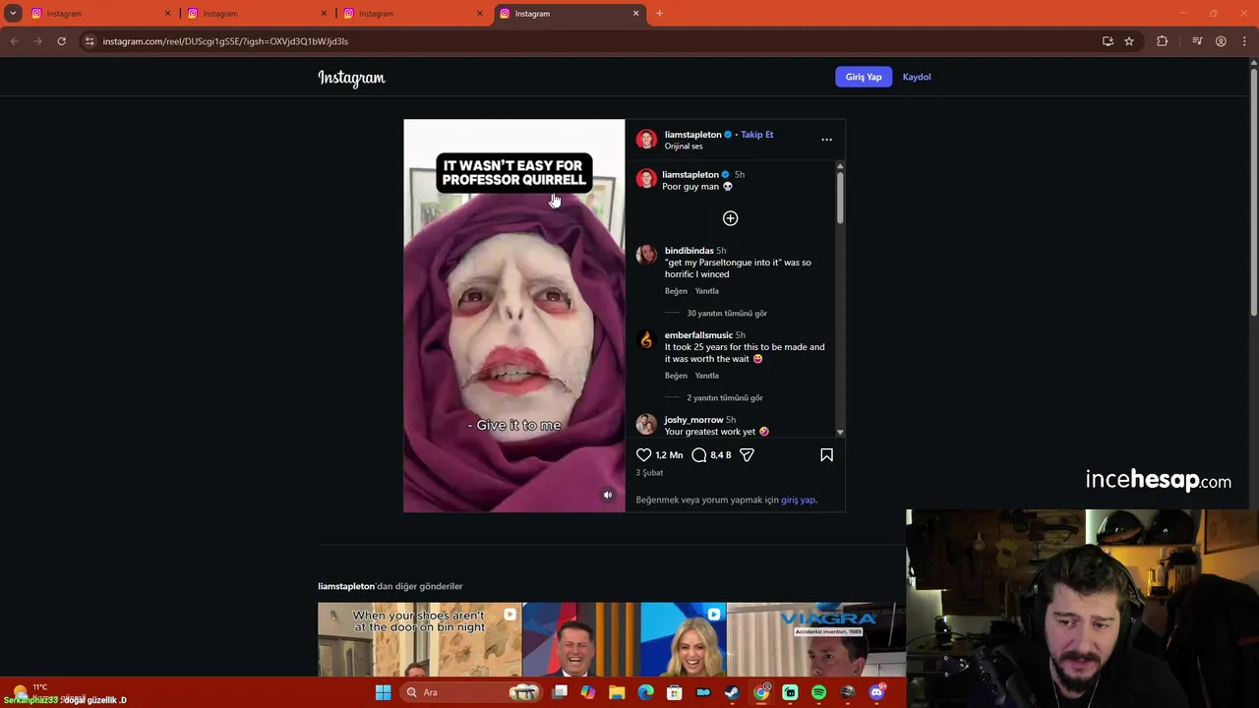
Task: Click the 1,2 Mn likes count
Action: pyautogui.click(x=669, y=455)
